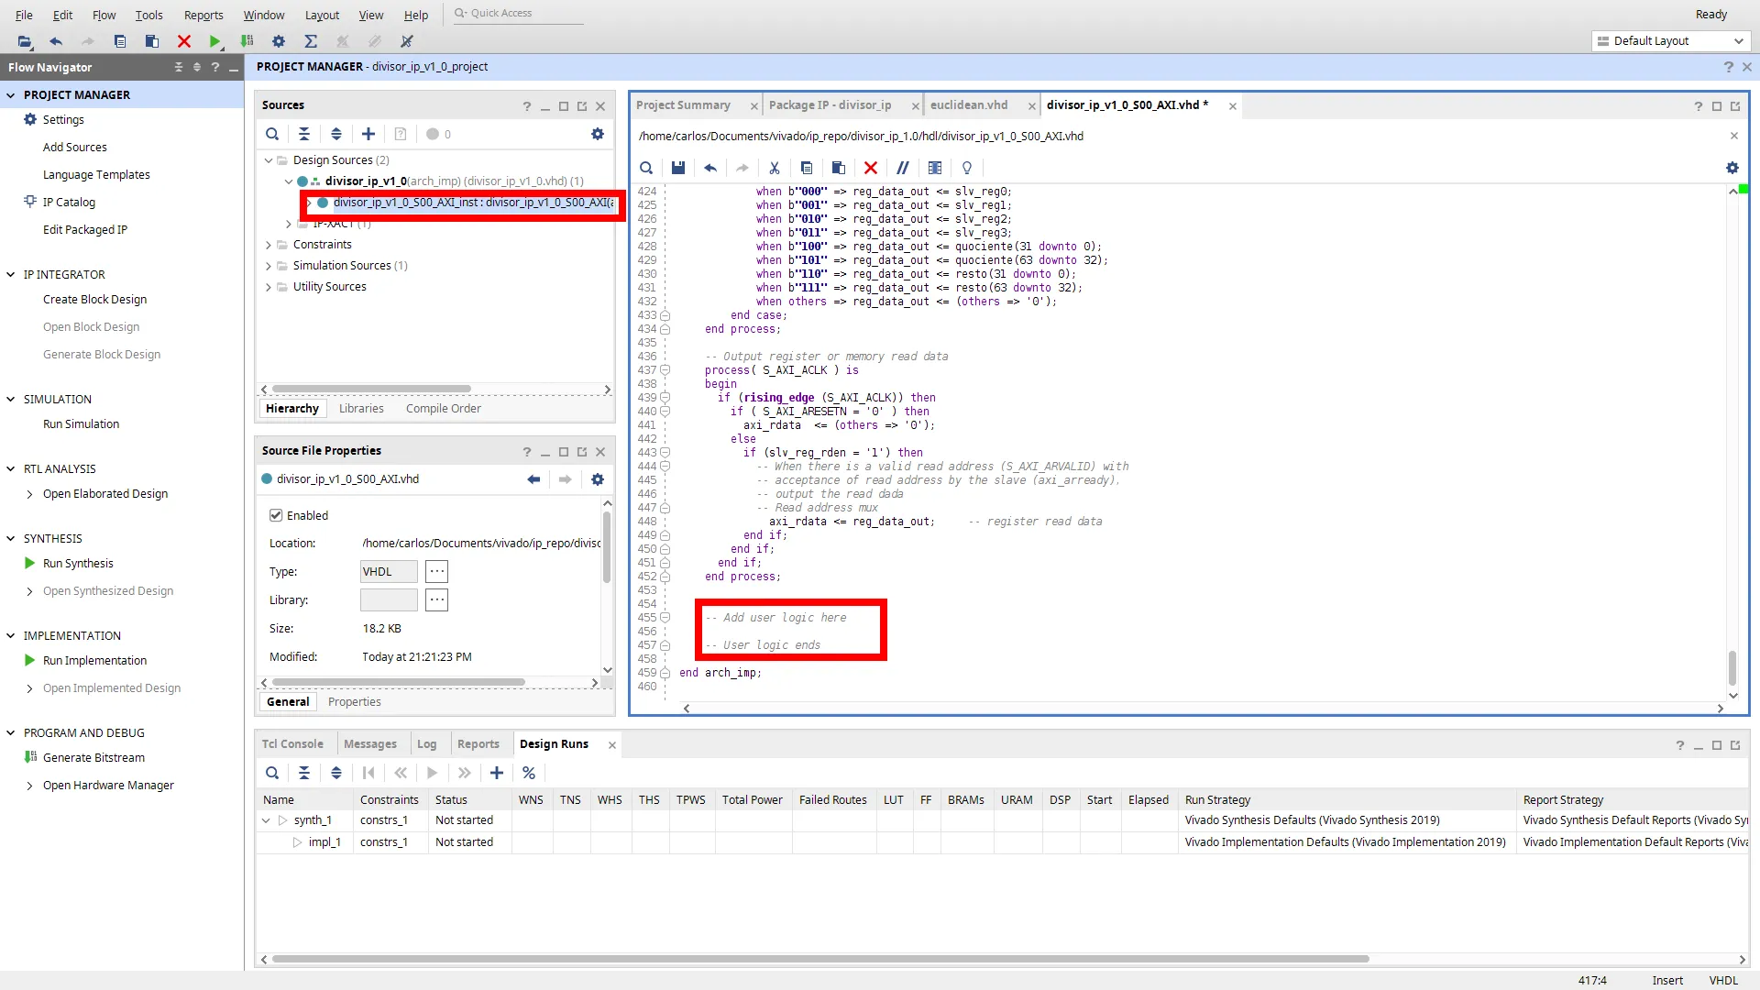Click the Library browse ellipsis button
Viewport: 1760px width, 990px height.
pyautogui.click(x=437, y=600)
